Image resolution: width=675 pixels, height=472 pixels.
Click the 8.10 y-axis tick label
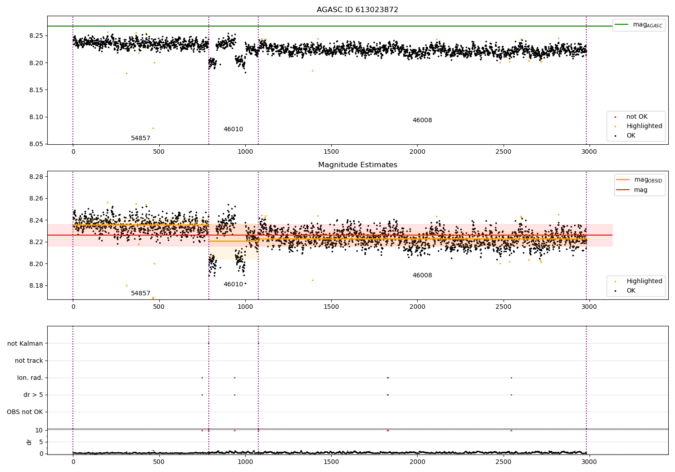tap(36, 117)
